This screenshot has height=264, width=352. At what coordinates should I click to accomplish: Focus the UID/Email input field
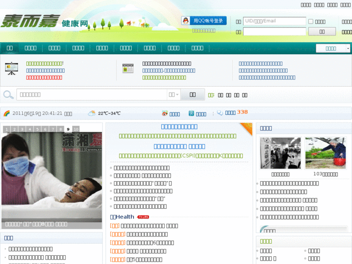click(275, 21)
